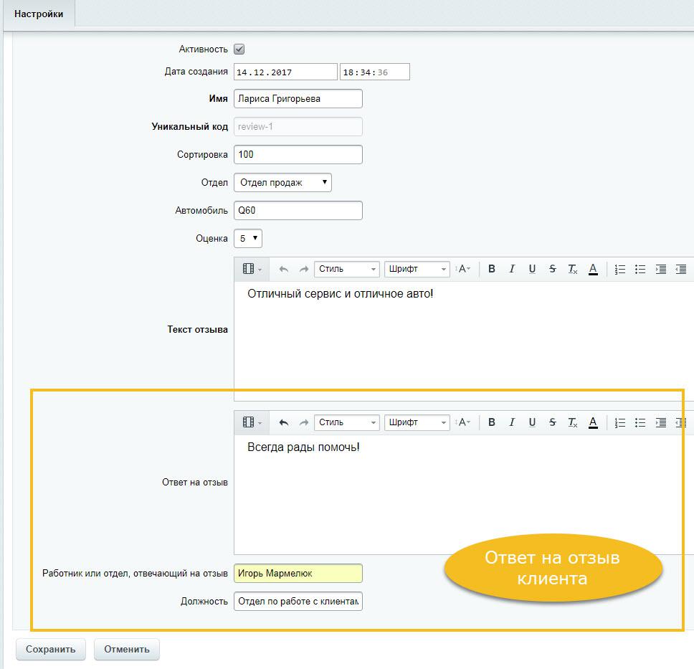Image resolution: width=694 pixels, height=669 pixels.
Task: Clear formatting in the reply editor
Action: [573, 422]
